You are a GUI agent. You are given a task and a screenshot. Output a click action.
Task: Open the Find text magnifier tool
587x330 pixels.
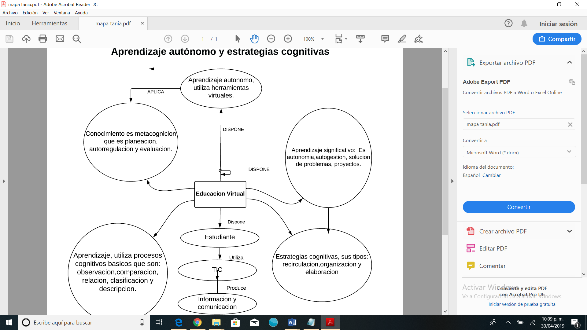(x=77, y=39)
